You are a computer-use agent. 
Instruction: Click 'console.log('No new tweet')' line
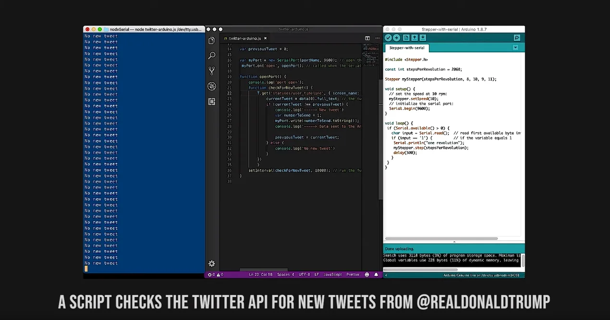[305, 148]
